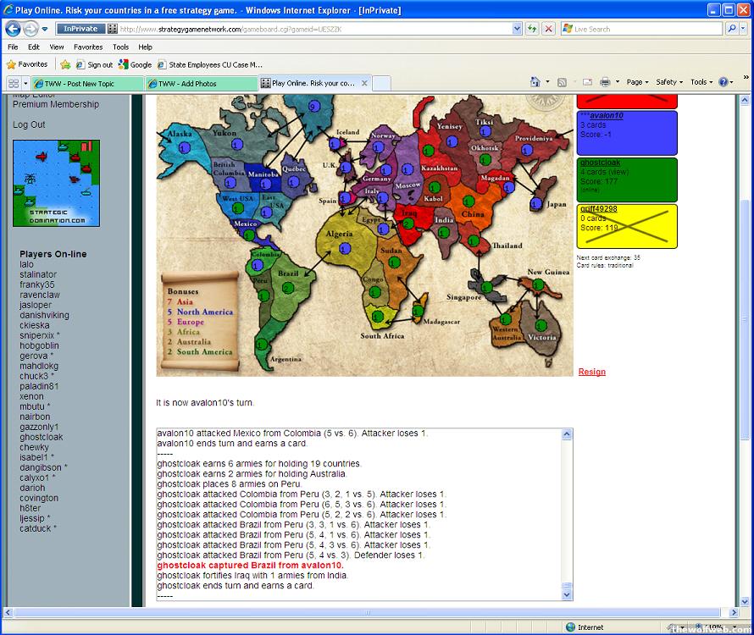Expand the address bar history dropdown
The width and height of the screenshot is (754, 635).
coord(517,29)
